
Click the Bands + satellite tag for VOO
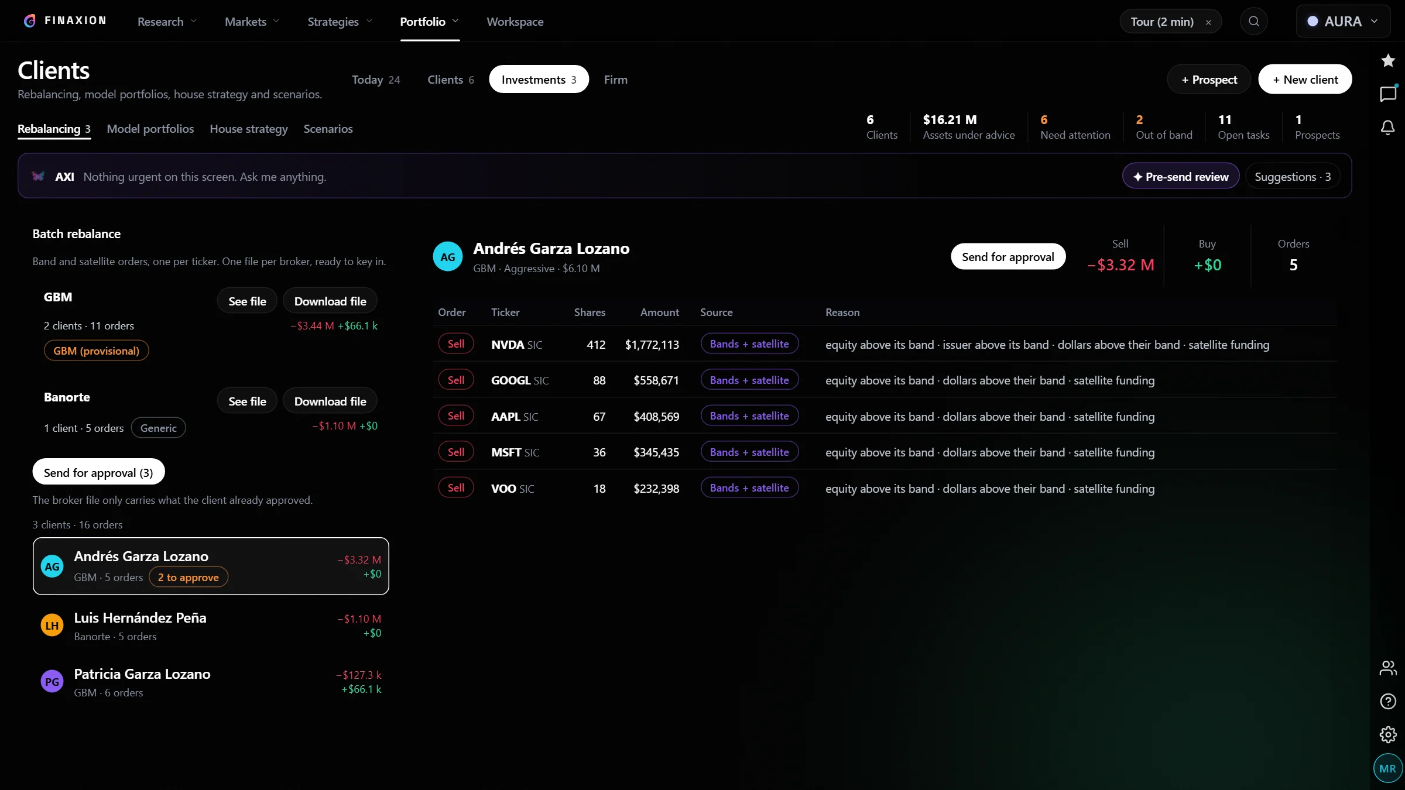click(x=749, y=487)
